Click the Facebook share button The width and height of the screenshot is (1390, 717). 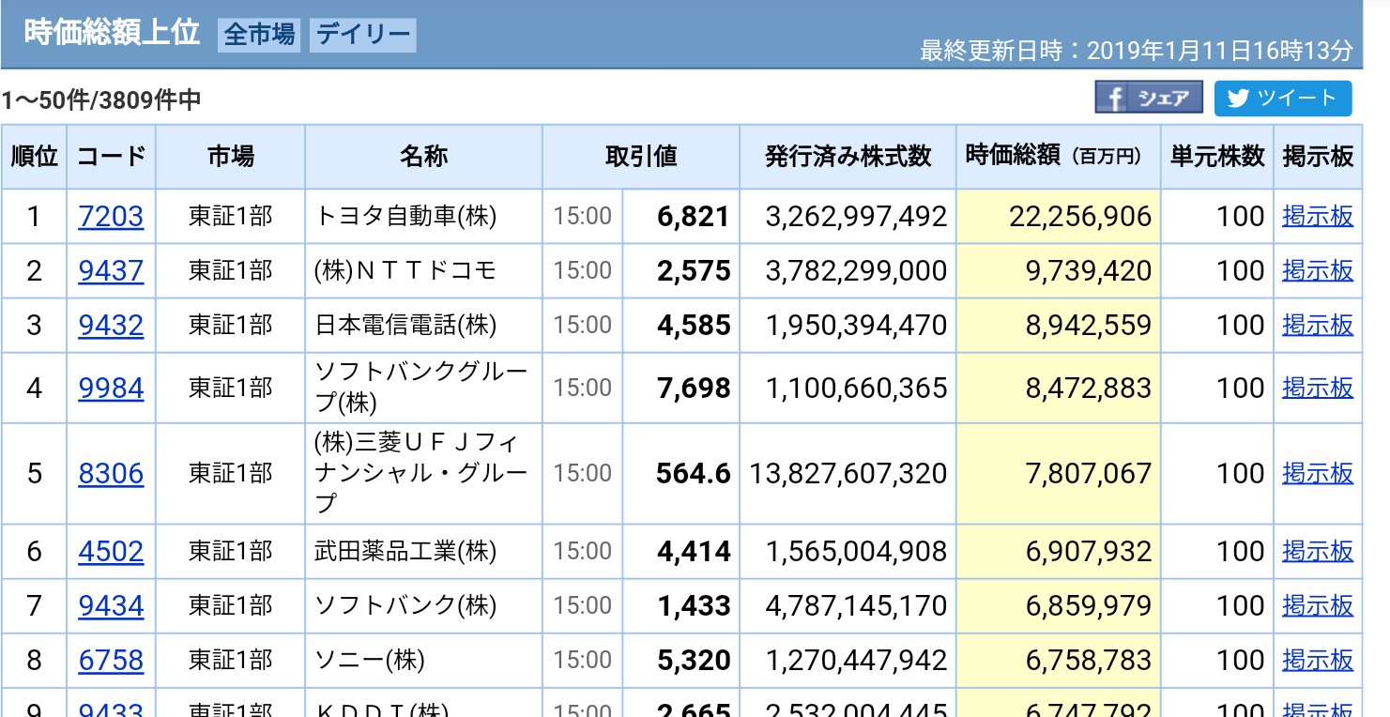point(1149,99)
